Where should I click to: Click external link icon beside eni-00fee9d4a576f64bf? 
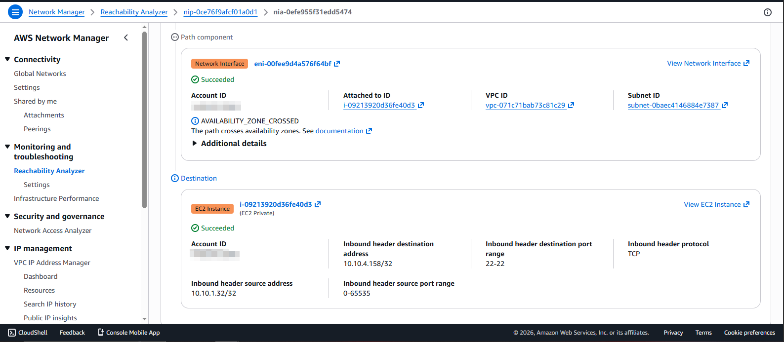point(337,64)
